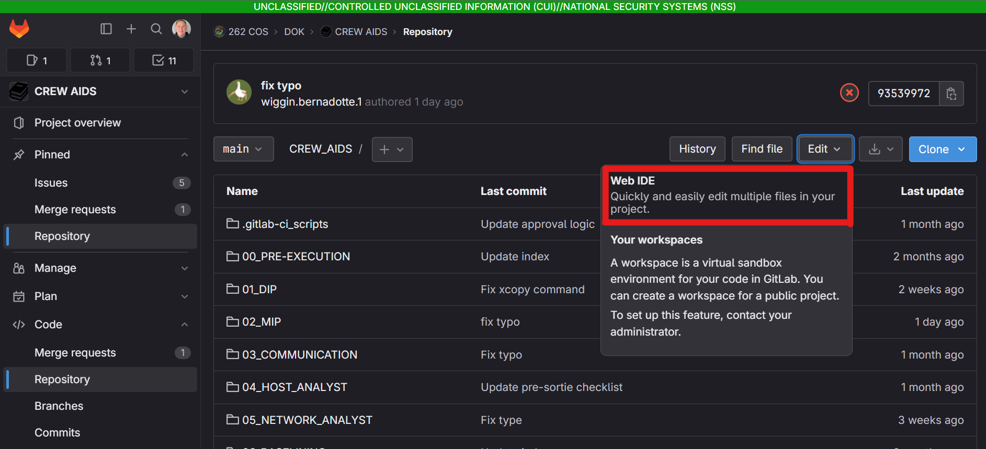
Task: Collapse the Code section
Action: point(100,325)
